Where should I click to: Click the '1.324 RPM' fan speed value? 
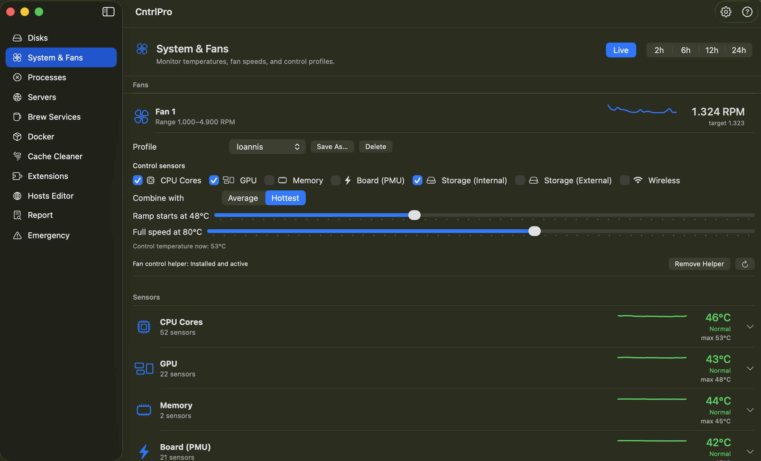point(718,112)
